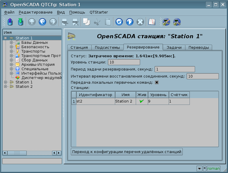Click the 'Сбор Данных' chart icon
Viewport: 228px width, 173px height.
pyautogui.click(x=18, y=60)
